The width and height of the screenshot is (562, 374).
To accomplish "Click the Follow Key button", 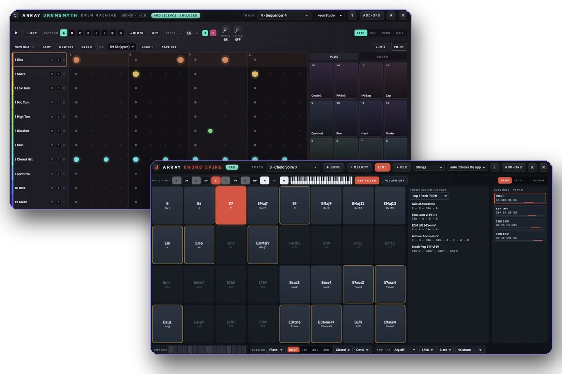I will coord(394,180).
